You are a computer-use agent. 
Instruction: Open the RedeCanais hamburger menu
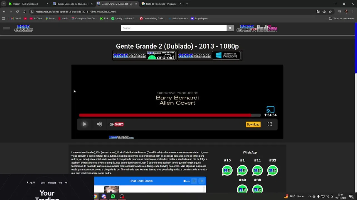coord(6,29)
